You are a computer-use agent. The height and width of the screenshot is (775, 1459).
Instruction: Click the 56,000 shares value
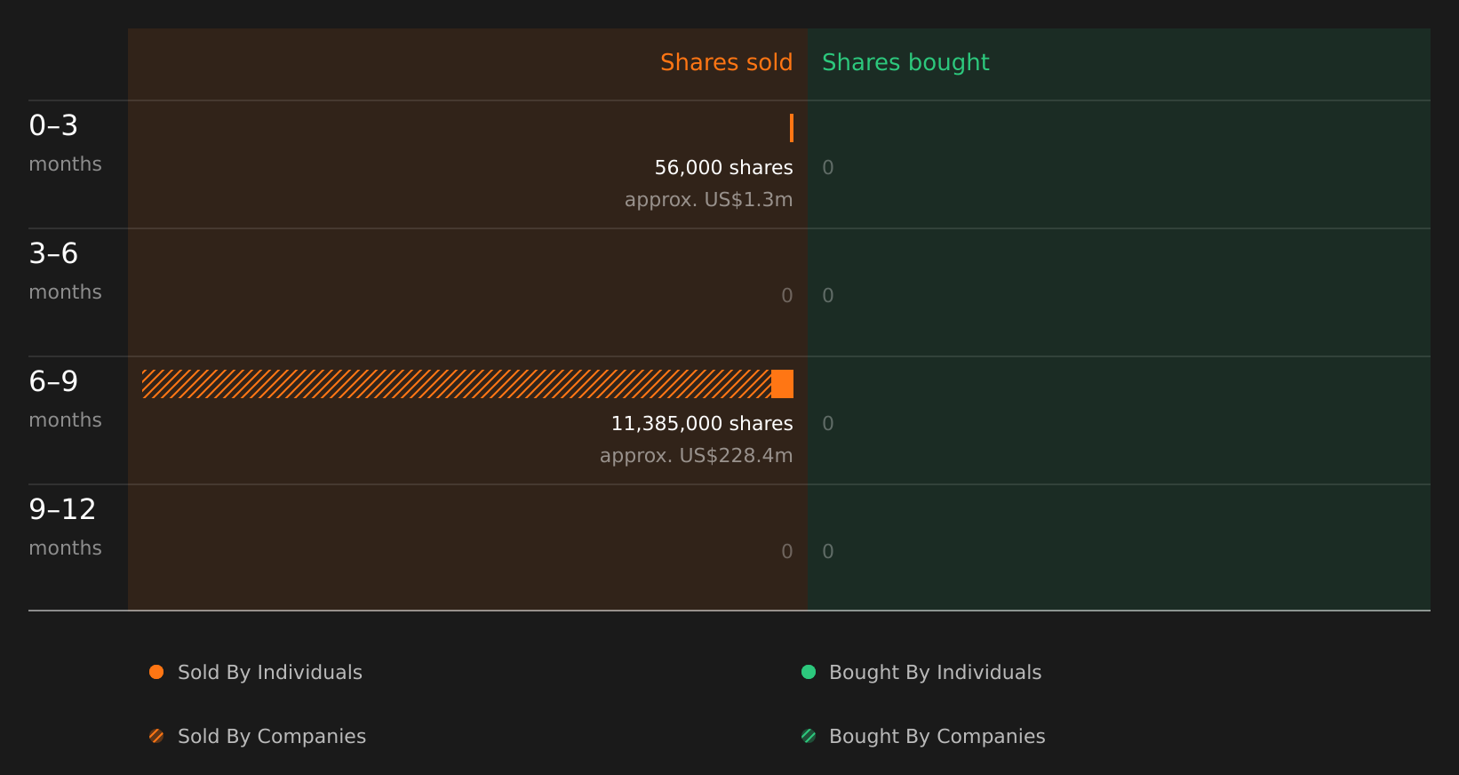tap(724, 168)
